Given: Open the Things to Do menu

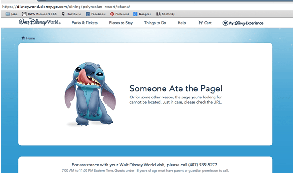Looking at the screenshot, I should pos(155,23).
